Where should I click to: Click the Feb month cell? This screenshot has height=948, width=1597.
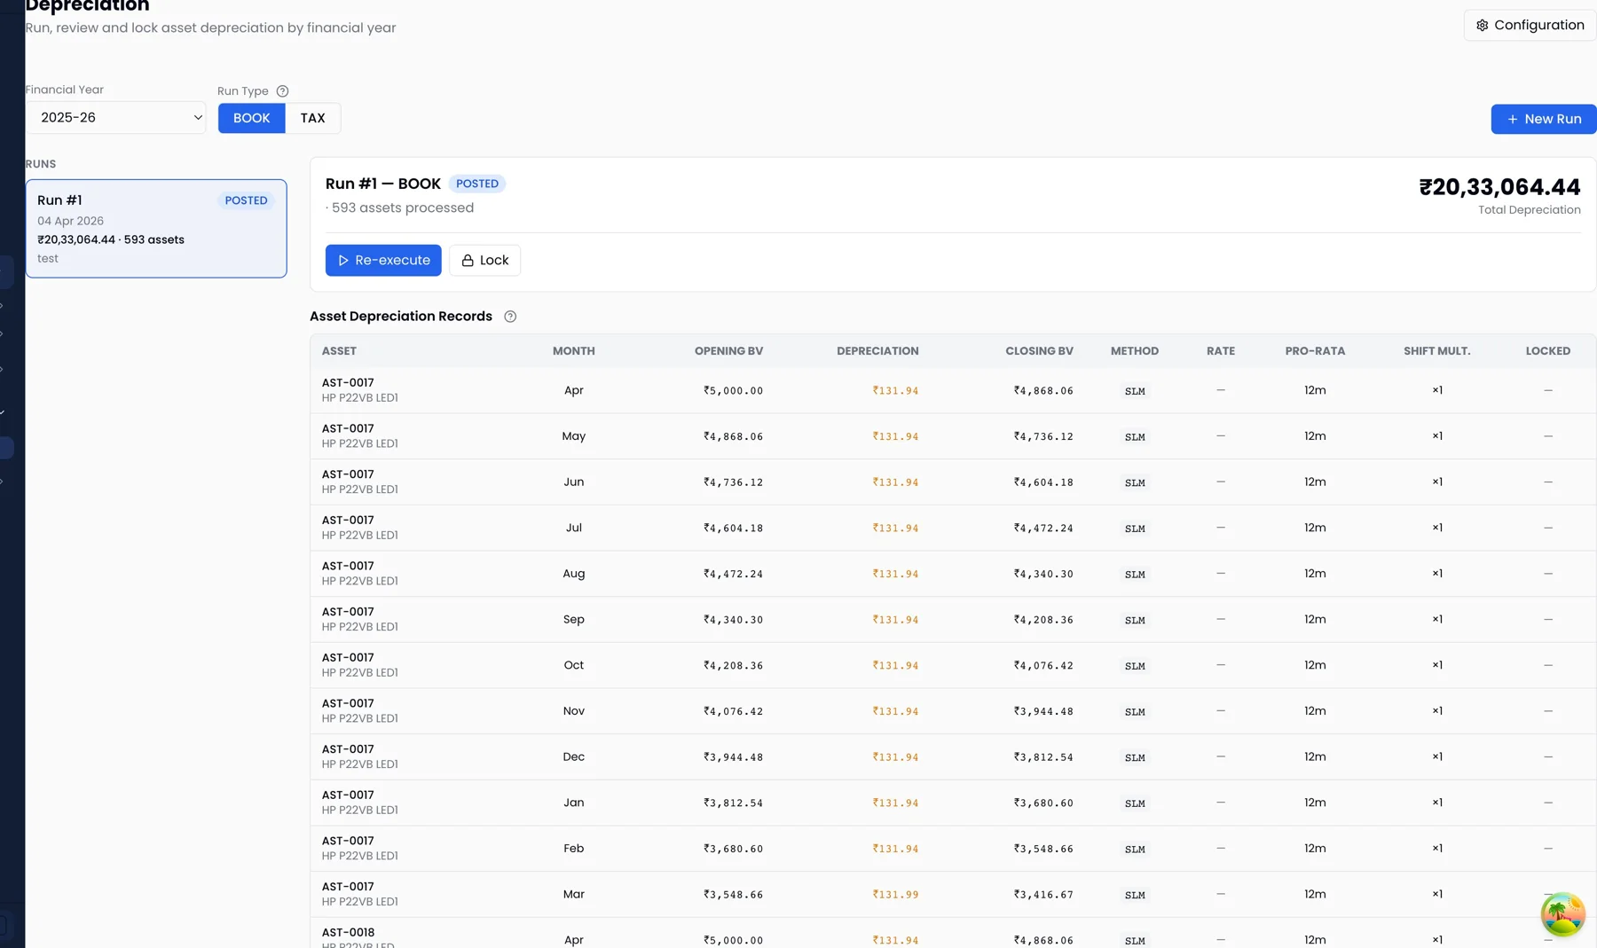click(x=574, y=849)
